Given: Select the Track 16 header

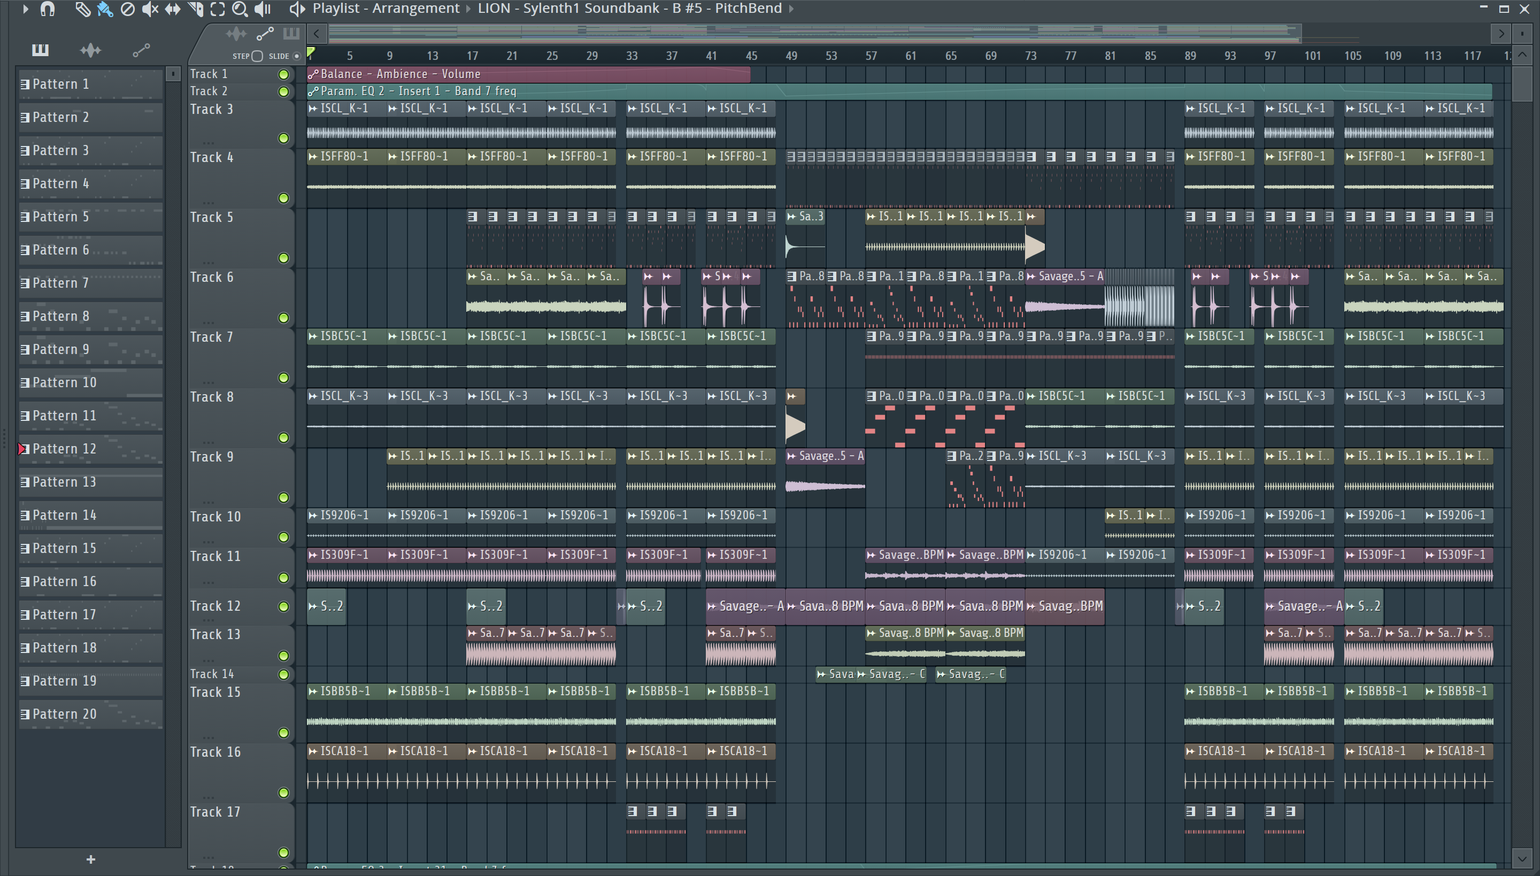Looking at the screenshot, I should pyautogui.click(x=241, y=772).
